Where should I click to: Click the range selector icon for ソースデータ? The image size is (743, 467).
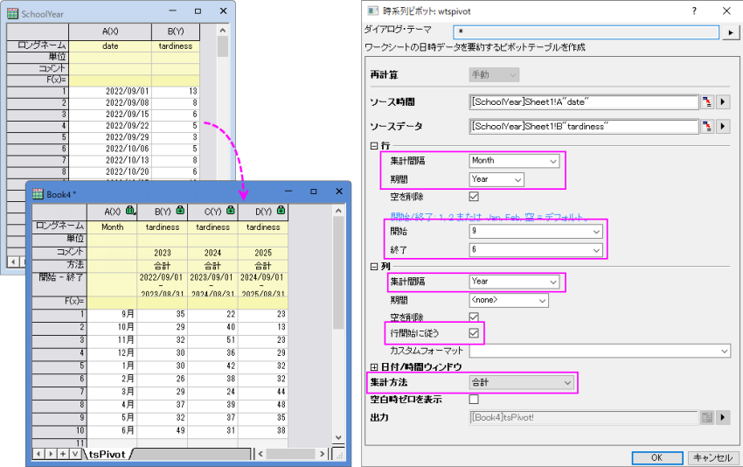click(706, 127)
